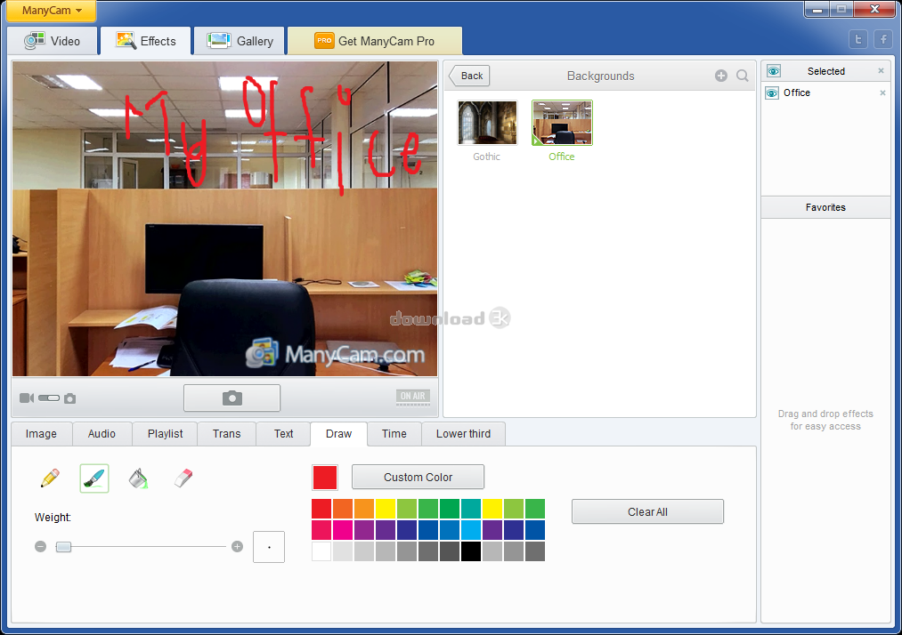Open the Custom Color picker
The image size is (902, 635).
(x=418, y=477)
